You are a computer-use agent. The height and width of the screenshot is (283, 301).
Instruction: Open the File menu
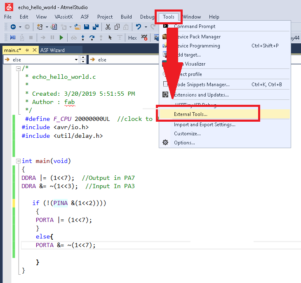(8, 17)
